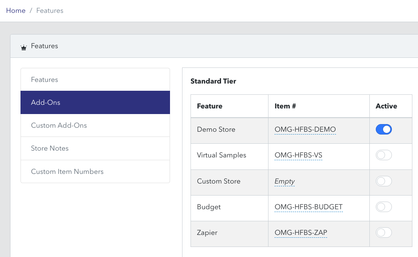Set the Empty Custom Store item number
This screenshot has height=257, width=418.
point(285,182)
